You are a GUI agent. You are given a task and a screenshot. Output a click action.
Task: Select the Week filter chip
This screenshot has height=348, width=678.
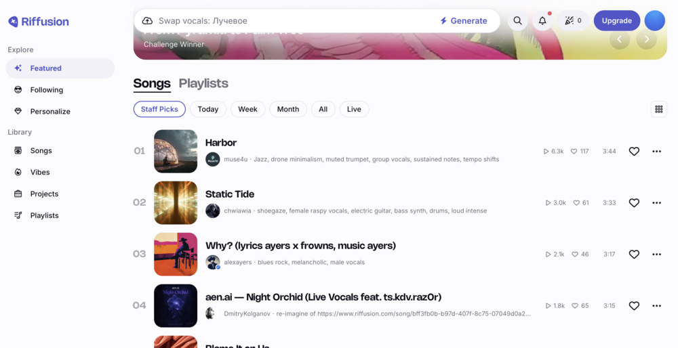247,109
